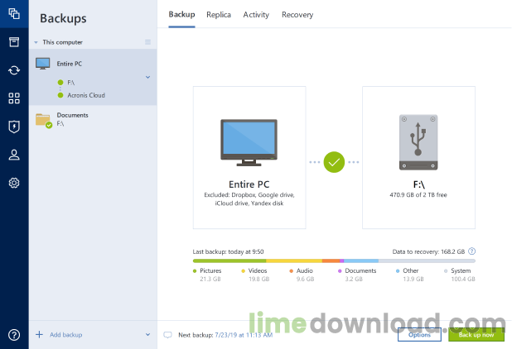Select the Documents backup in list
Screen dimensions: 512x349
93,120
